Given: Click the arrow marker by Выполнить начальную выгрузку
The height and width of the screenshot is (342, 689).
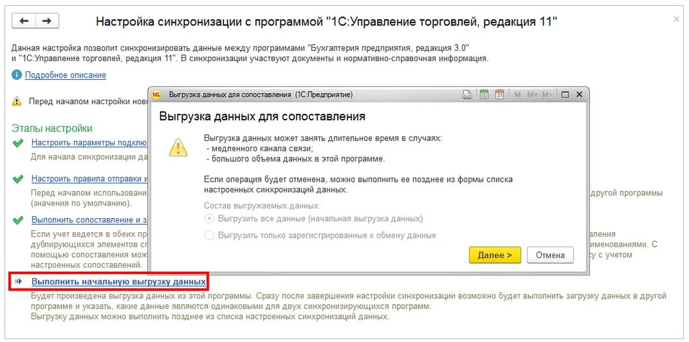Looking at the screenshot, I should pos(19,281).
